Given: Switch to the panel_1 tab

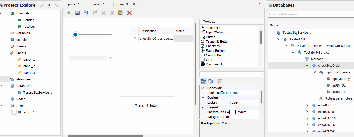Looking at the screenshot, I should click(x=74, y=4).
